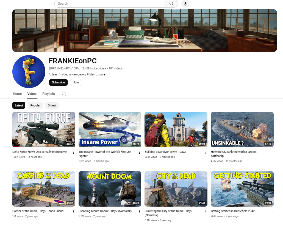Open options for Getting Started in Battlefield 2042
Viewport: 283px width, 228px height.
272,212
